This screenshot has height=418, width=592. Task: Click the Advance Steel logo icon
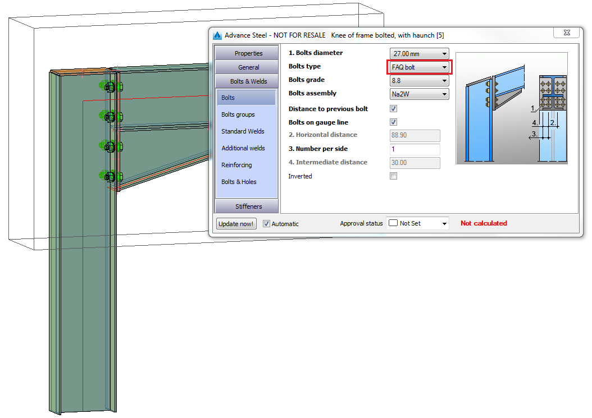[x=217, y=35]
